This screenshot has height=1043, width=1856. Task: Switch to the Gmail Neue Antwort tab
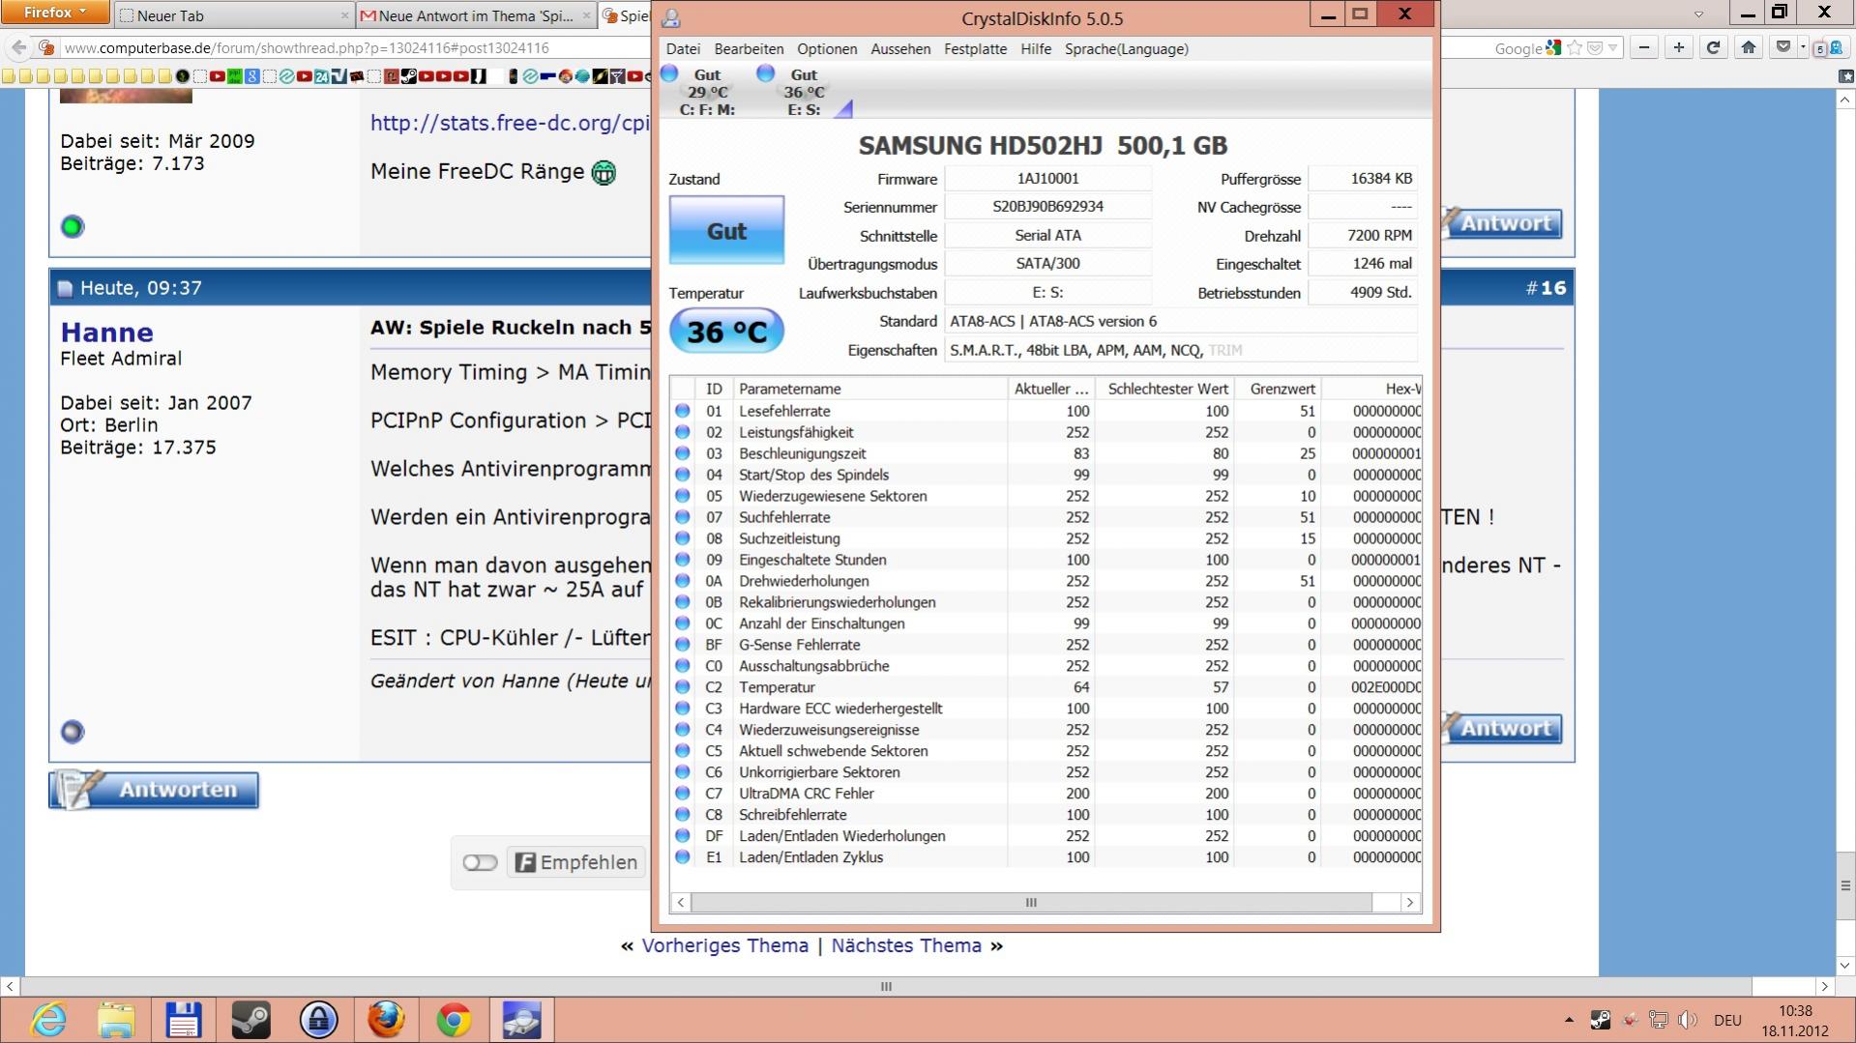[x=475, y=15]
